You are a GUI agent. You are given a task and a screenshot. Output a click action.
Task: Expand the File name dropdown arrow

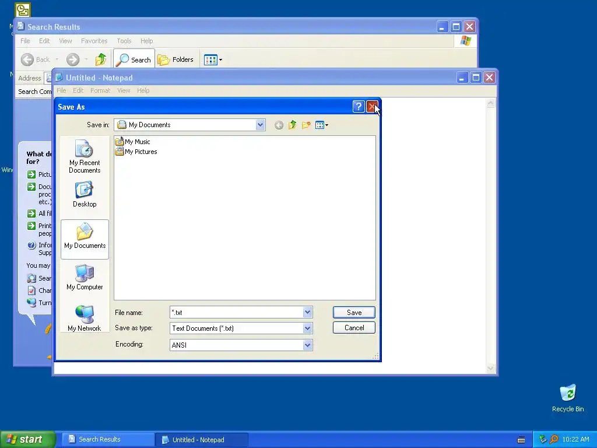click(x=308, y=313)
